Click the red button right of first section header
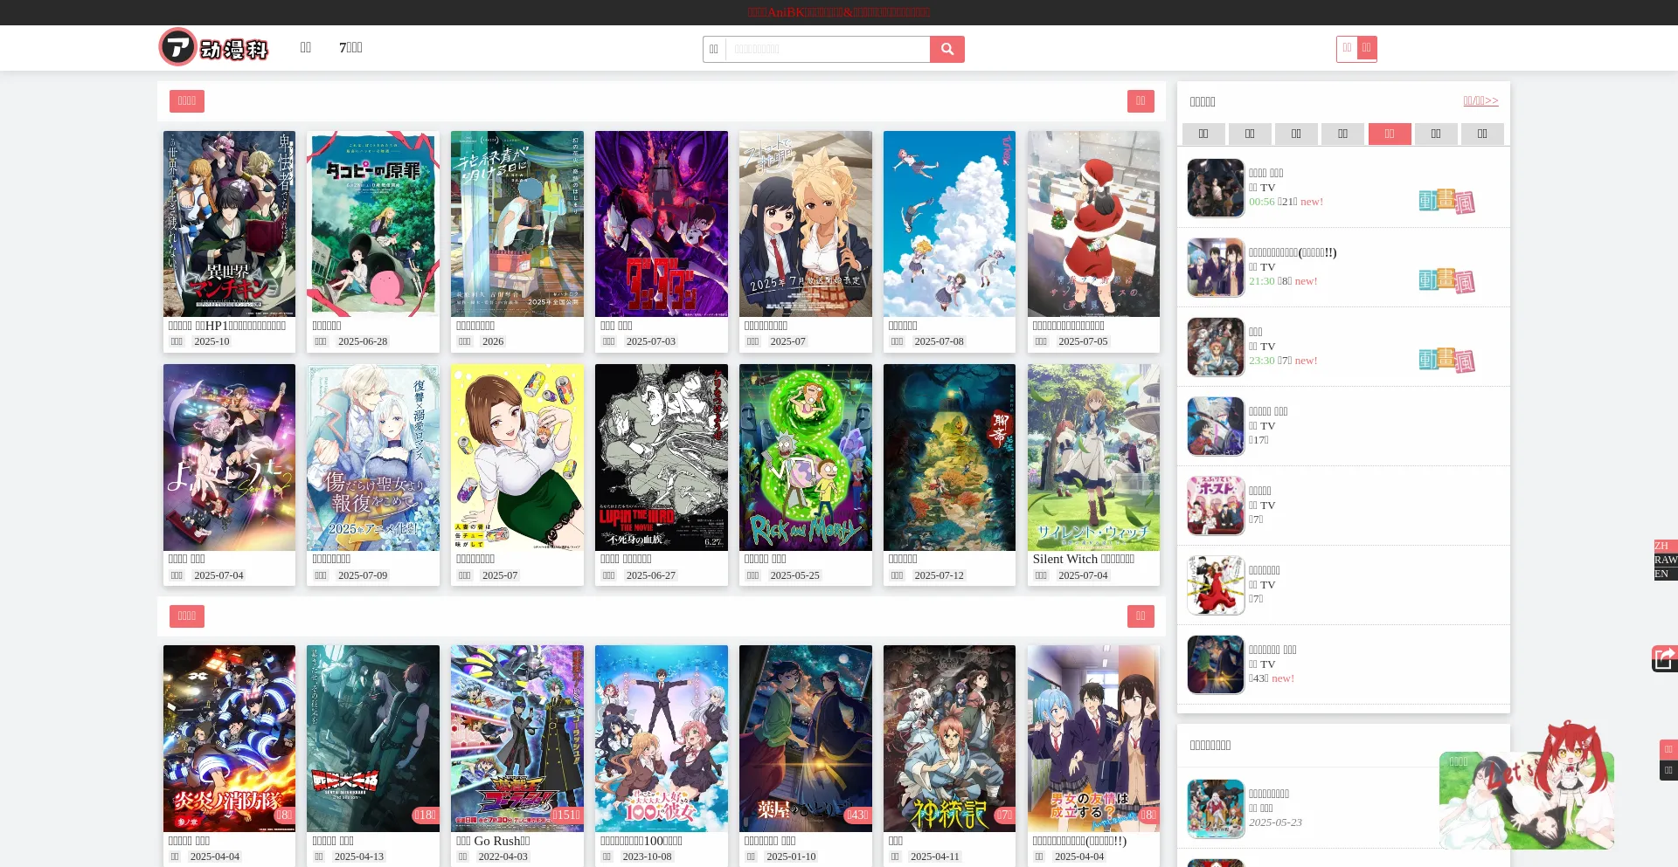The image size is (1678, 867). click(1140, 101)
